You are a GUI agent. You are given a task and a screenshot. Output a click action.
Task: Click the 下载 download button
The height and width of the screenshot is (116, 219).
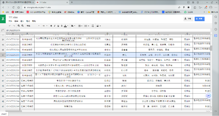click(188, 19)
